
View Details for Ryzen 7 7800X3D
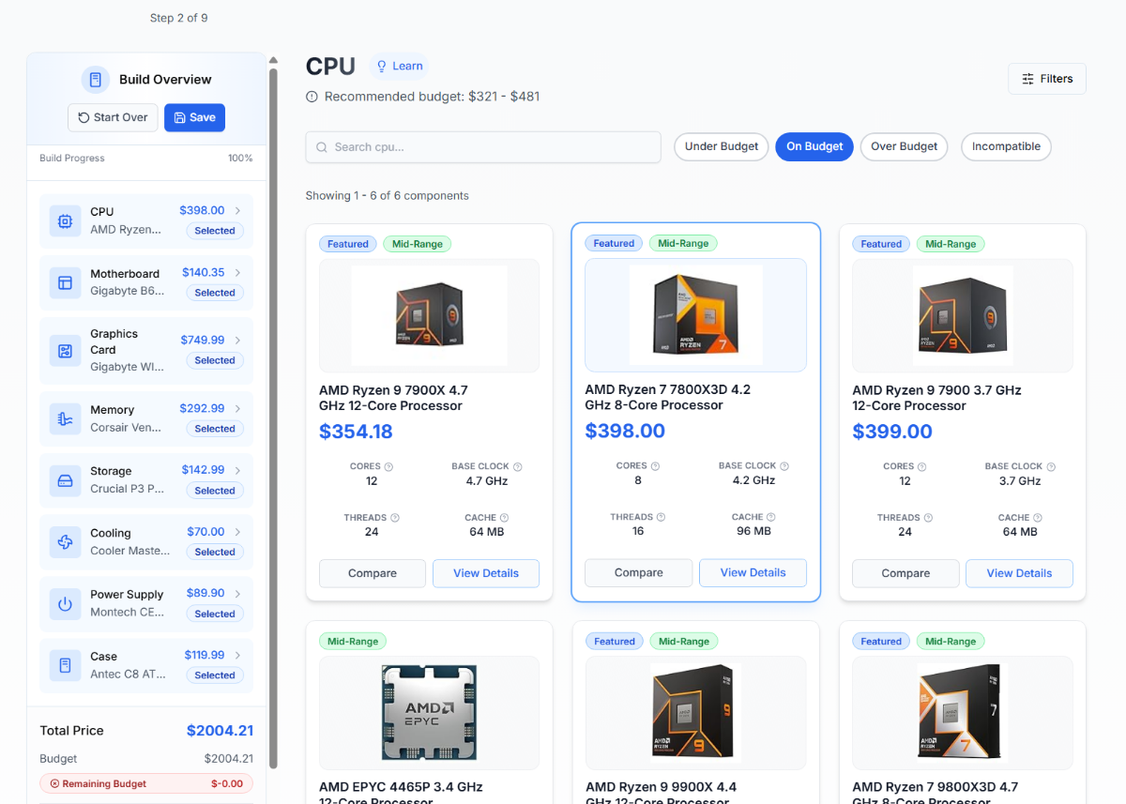[x=753, y=572]
